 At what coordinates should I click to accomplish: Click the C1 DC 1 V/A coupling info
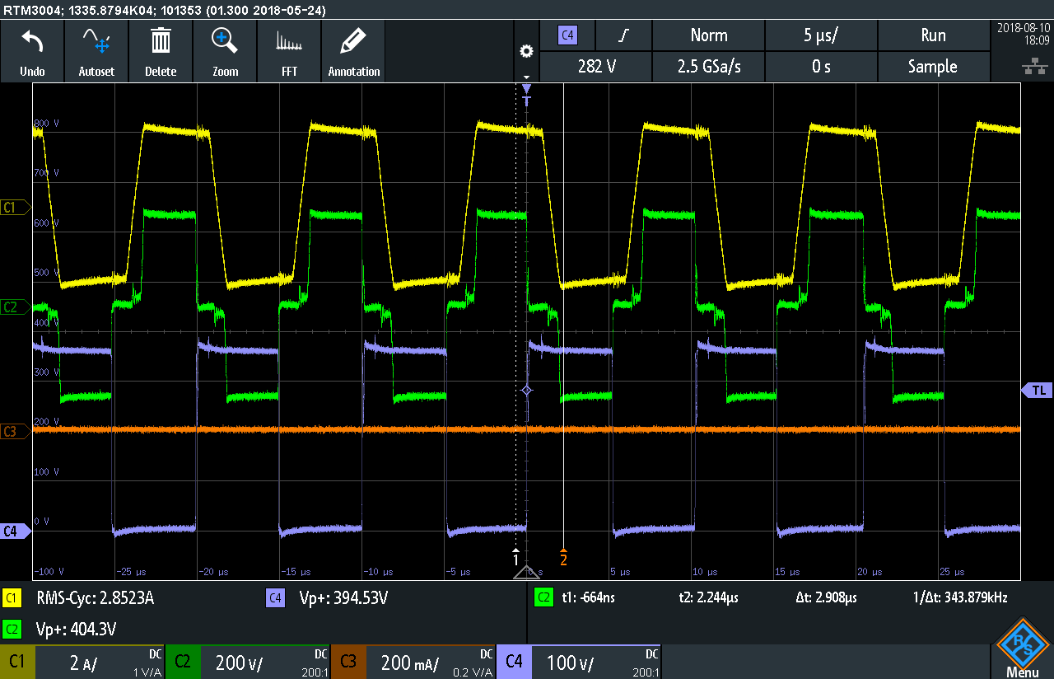149,662
